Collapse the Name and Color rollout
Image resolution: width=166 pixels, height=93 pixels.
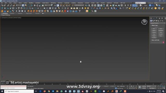pyautogui.click(x=155, y=40)
